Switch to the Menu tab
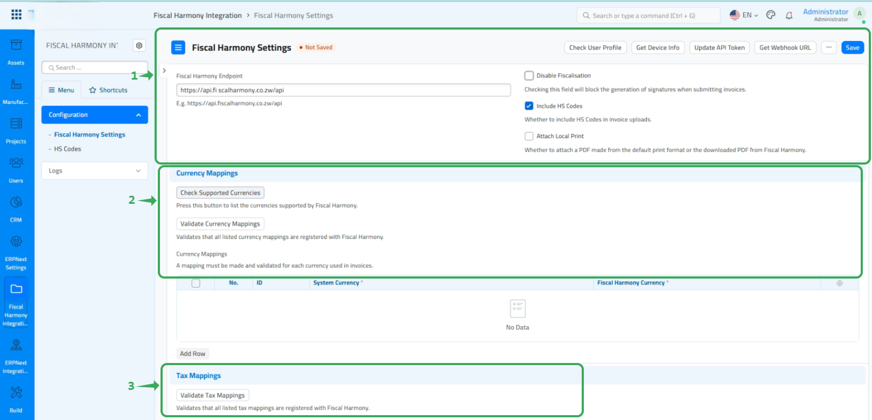Screen dimensions: 872x420 coord(61,90)
